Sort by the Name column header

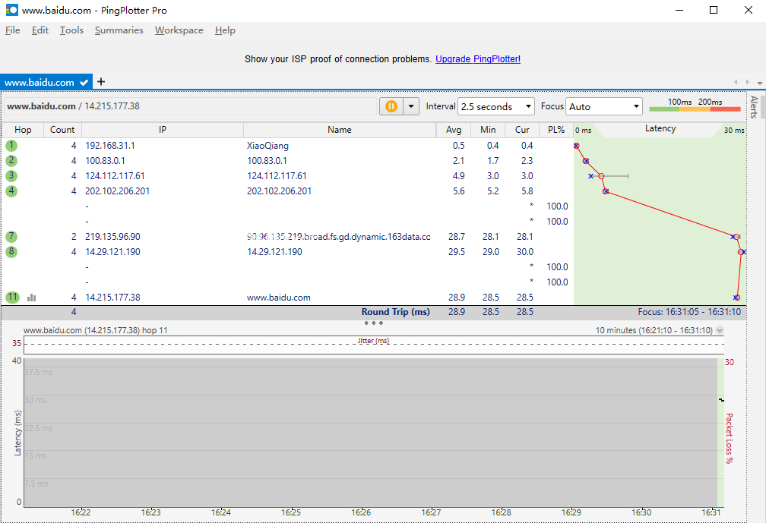point(340,130)
